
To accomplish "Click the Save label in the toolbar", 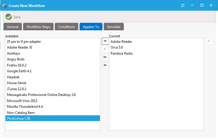I will tap(17, 17).
